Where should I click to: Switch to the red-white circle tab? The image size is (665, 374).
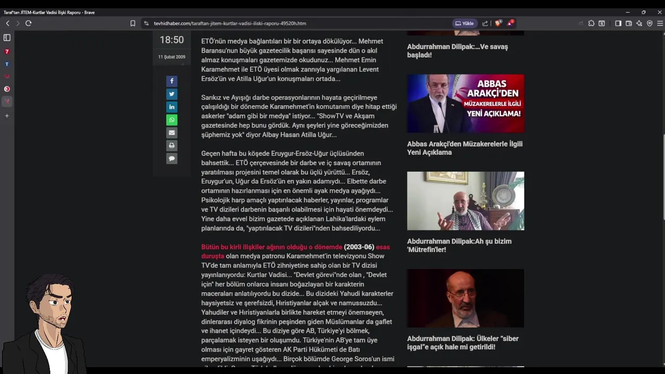(7, 89)
